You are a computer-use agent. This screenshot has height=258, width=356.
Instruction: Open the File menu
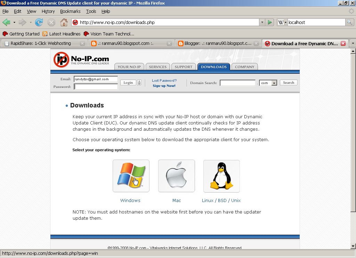[x=6, y=11]
